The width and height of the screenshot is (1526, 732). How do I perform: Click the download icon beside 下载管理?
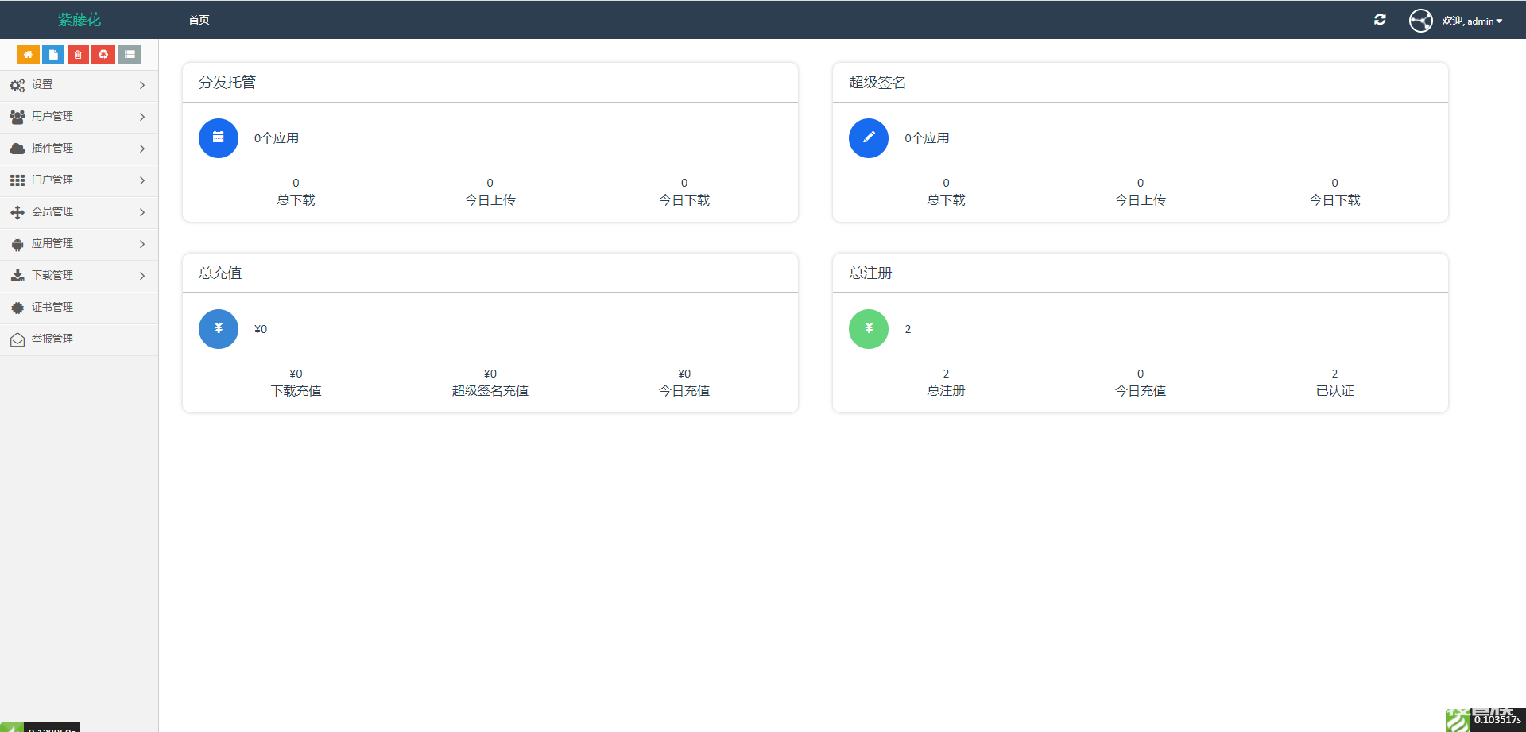(17, 276)
